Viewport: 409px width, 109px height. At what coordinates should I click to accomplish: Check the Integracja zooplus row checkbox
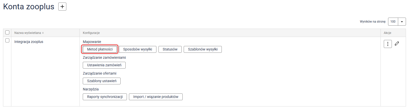coord(7,40)
